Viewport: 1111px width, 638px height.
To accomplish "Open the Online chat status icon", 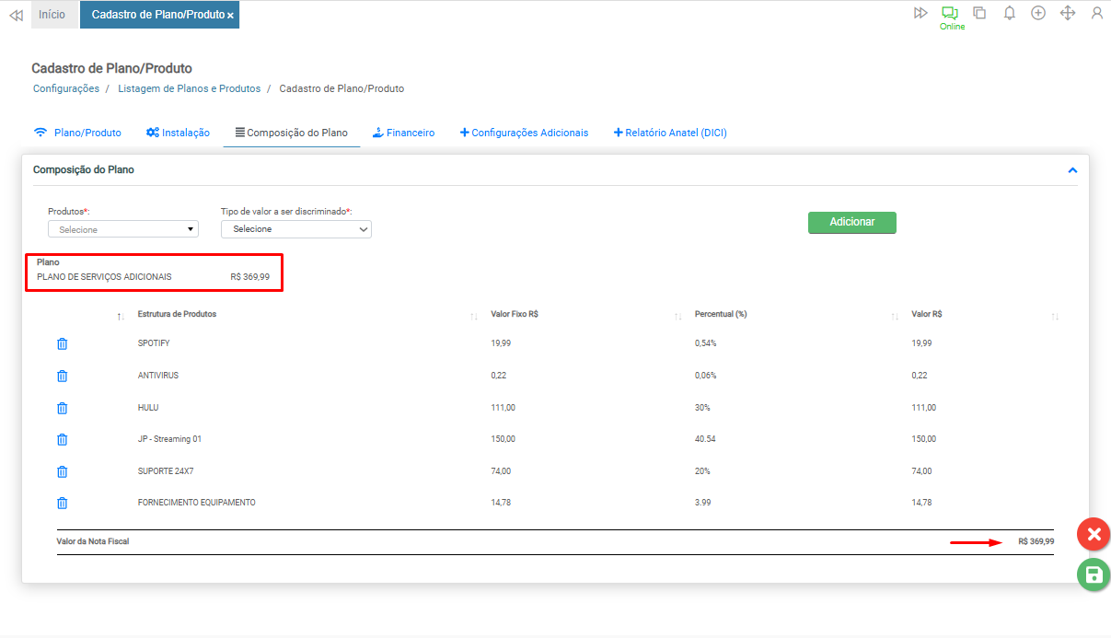I will 949,14.
